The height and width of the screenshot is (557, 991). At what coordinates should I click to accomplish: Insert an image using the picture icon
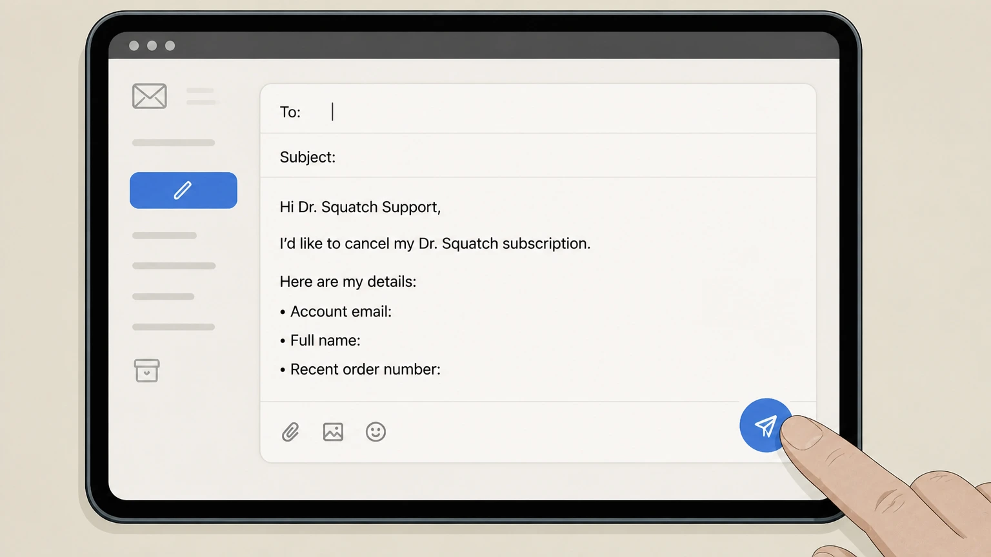point(333,432)
